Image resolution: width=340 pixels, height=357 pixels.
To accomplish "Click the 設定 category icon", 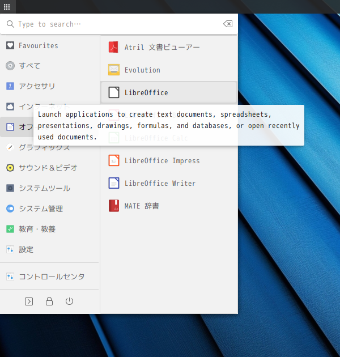I will click(x=10, y=249).
